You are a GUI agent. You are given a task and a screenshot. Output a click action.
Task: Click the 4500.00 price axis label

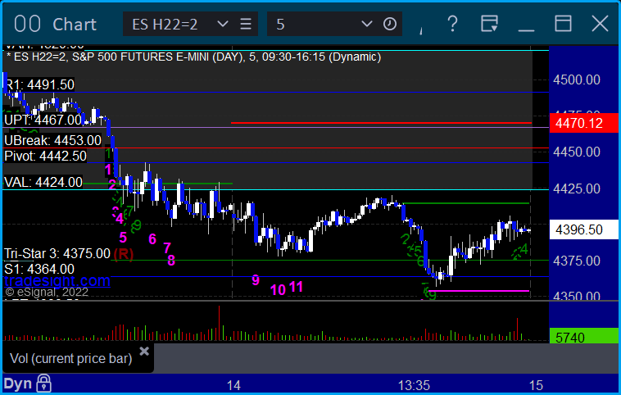click(577, 80)
